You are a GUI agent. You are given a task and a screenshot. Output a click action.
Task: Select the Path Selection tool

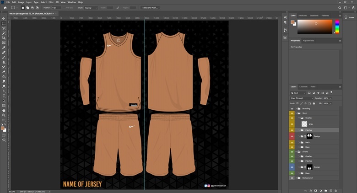click(x=4, y=101)
